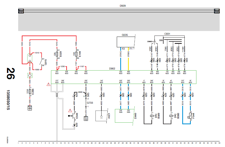225x147 pixels.
Task: Select the A021 component box
Action: (102, 116)
